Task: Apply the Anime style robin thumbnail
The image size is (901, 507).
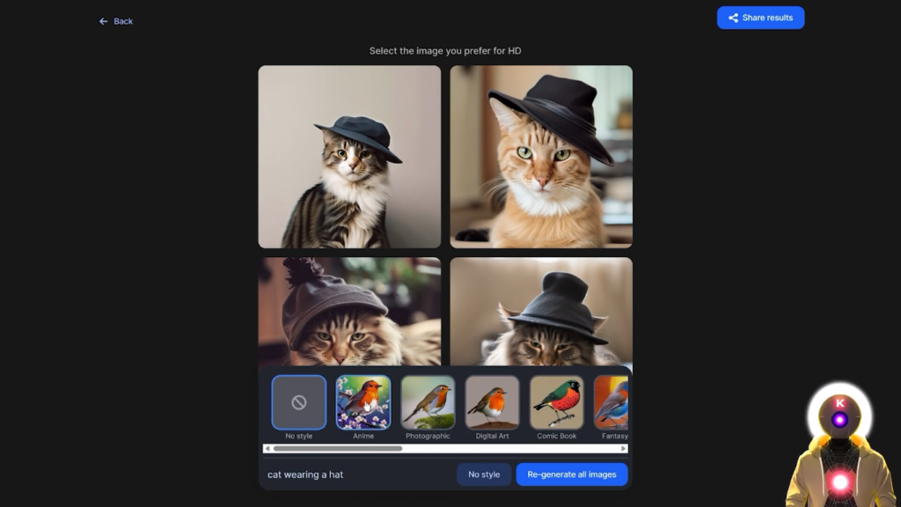Action: tap(363, 402)
